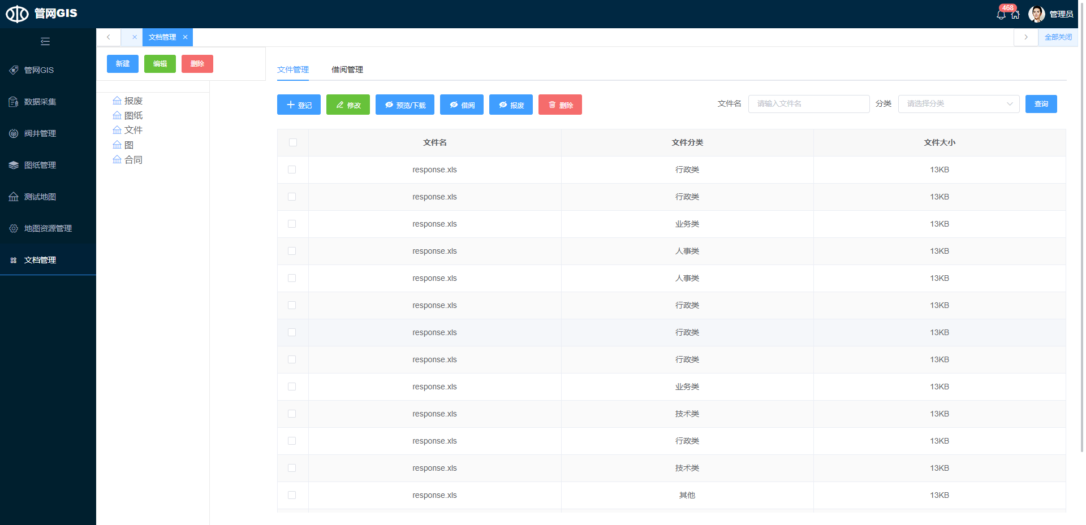Click the 预览/下载 preview button
Screen dimensions: 1086x525
pos(405,105)
